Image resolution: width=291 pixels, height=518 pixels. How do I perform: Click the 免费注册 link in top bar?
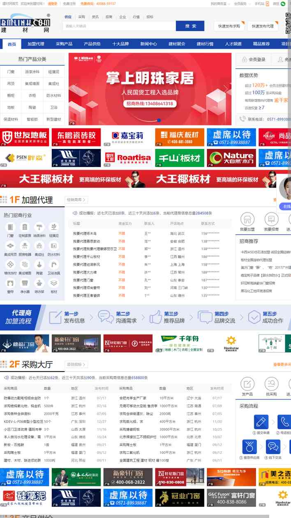pyautogui.click(x=69, y=4)
